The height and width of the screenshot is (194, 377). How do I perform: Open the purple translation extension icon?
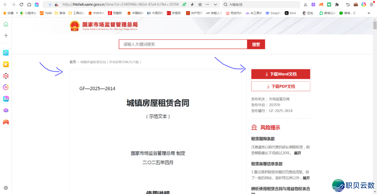313,4
